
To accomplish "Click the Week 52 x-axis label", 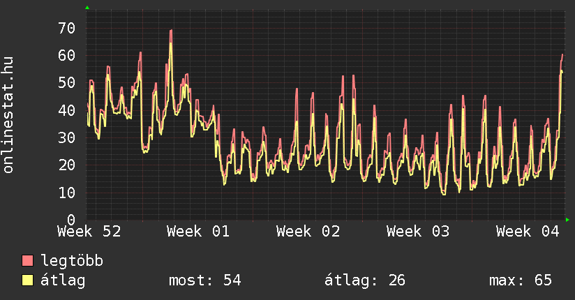I will click(x=89, y=232).
